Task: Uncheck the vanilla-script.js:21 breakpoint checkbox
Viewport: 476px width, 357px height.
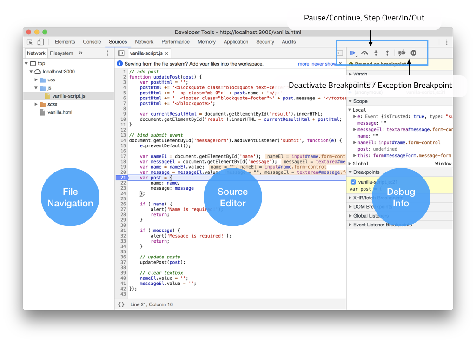Action: click(353, 182)
